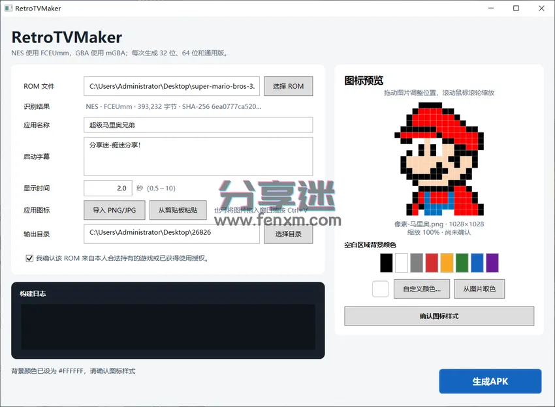Image resolution: width=555 pixels, height=407 pixels.
Task: Click the 选择 ROM button
Action: [x=288, y=86]
